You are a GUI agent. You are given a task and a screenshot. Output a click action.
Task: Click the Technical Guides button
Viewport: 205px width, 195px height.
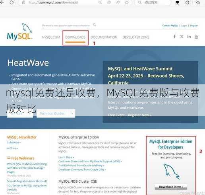[56, 113]
